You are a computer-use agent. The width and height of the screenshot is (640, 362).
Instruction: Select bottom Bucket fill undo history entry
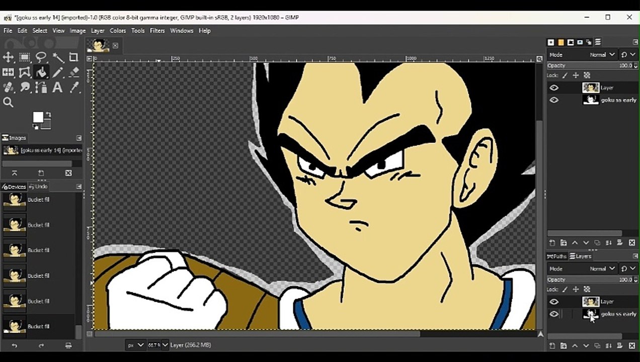pos(38,326)
